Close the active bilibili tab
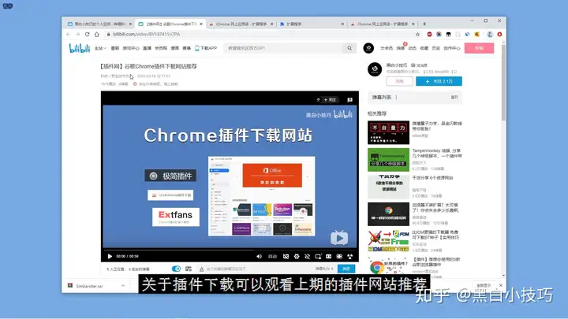 click(201, 24)
